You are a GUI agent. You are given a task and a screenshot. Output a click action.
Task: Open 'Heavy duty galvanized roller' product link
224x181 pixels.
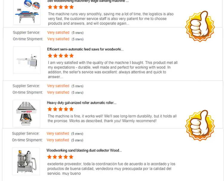[x=82, y=103]
